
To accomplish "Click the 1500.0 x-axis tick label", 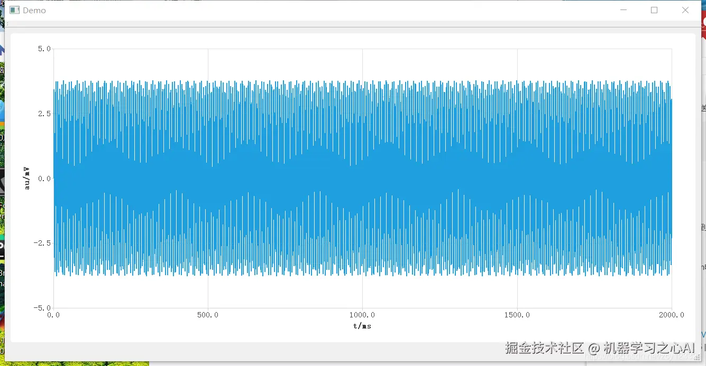I will (517, 315).
